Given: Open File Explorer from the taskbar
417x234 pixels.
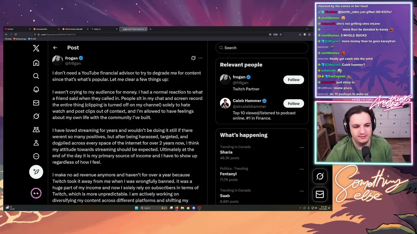Looking at the screenshot, I should [x=182, y=208].
